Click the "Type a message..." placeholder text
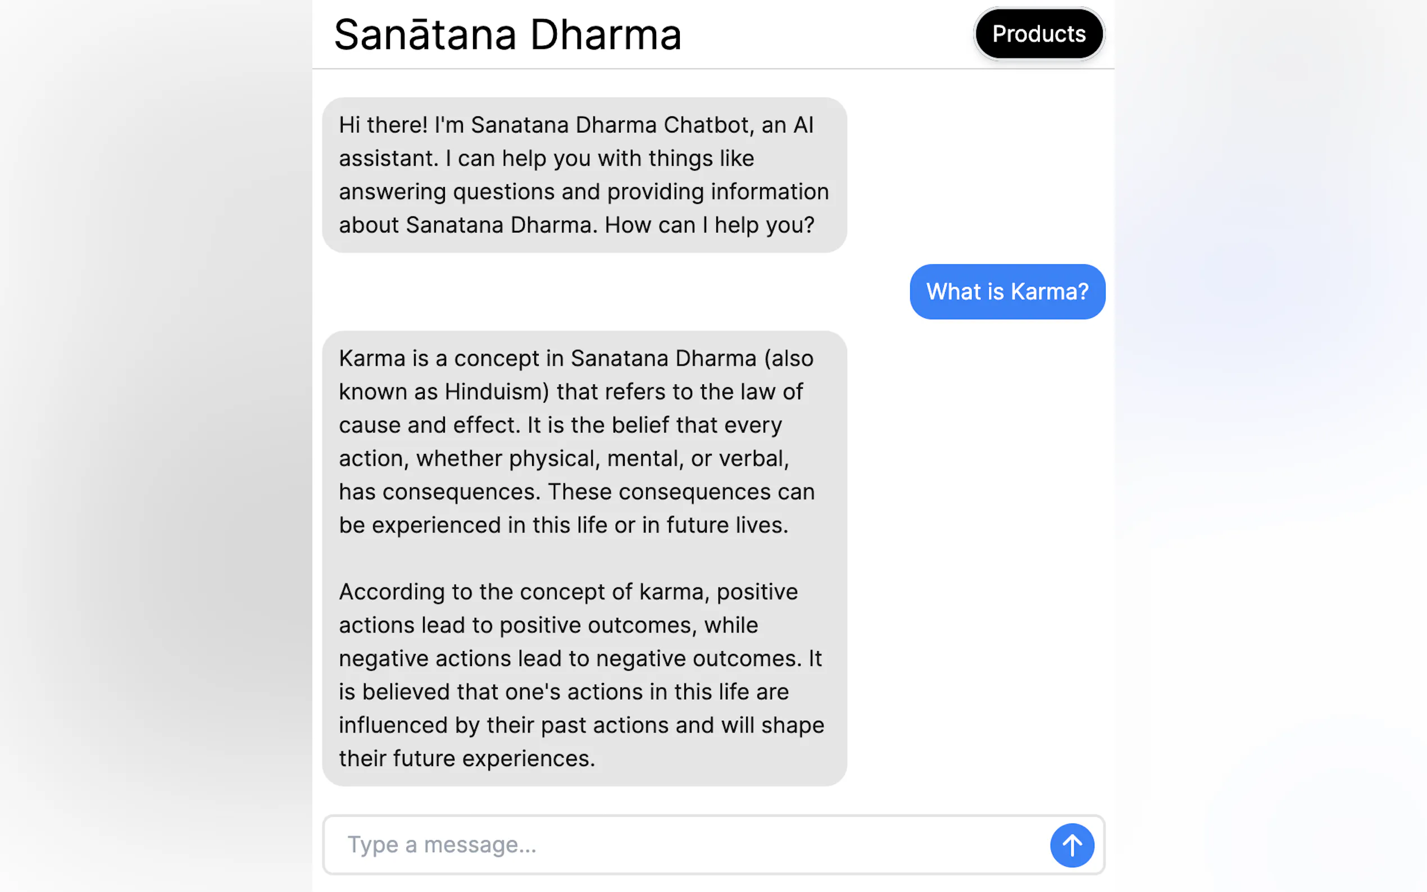This screenshot has width=1427, height=892. pos(442,845)
